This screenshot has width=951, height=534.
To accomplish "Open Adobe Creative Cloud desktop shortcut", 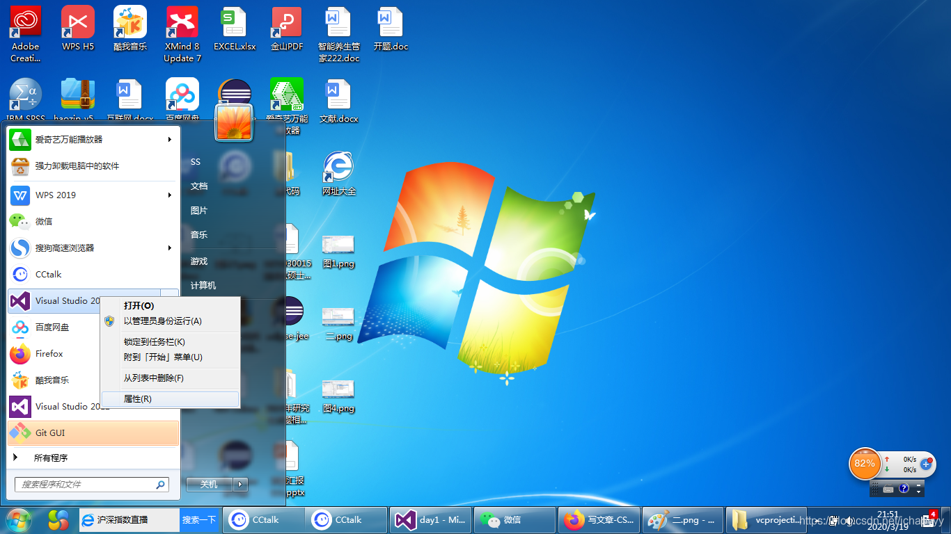I will pos(26,34).
